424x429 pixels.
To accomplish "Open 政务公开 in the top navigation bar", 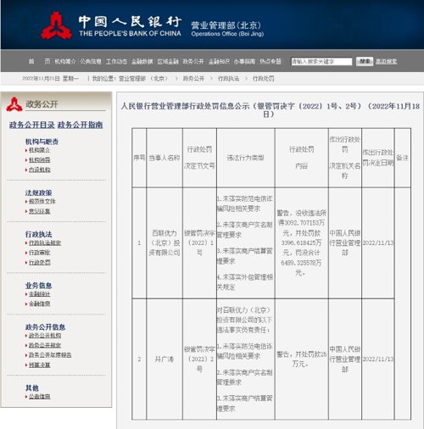I will [193, 61].
